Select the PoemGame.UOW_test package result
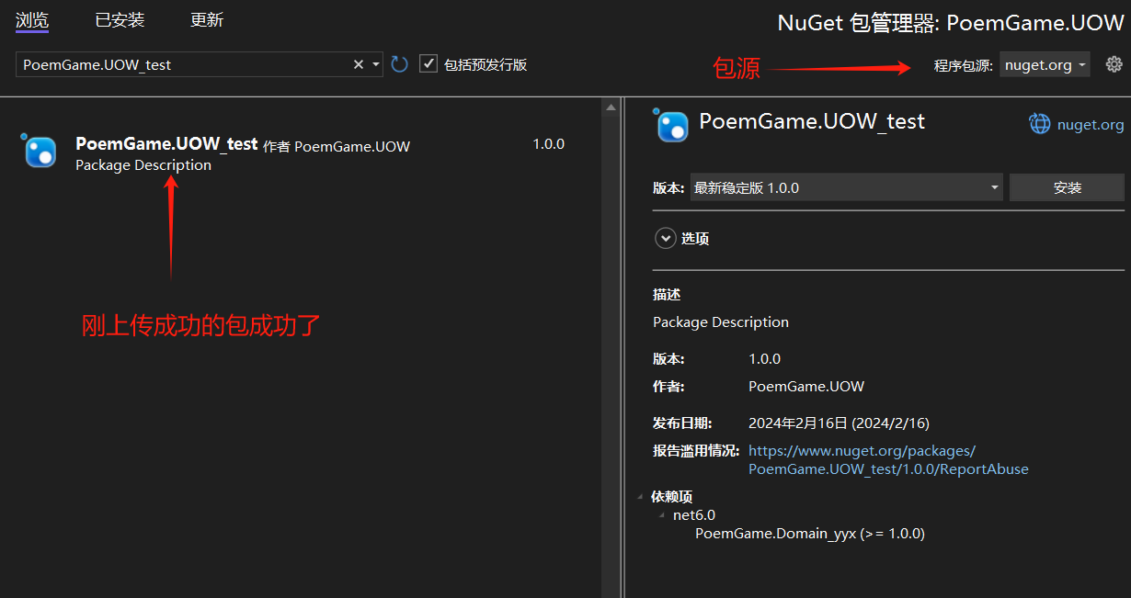Viewport: 1131px width, 598px height. [301, 153]
